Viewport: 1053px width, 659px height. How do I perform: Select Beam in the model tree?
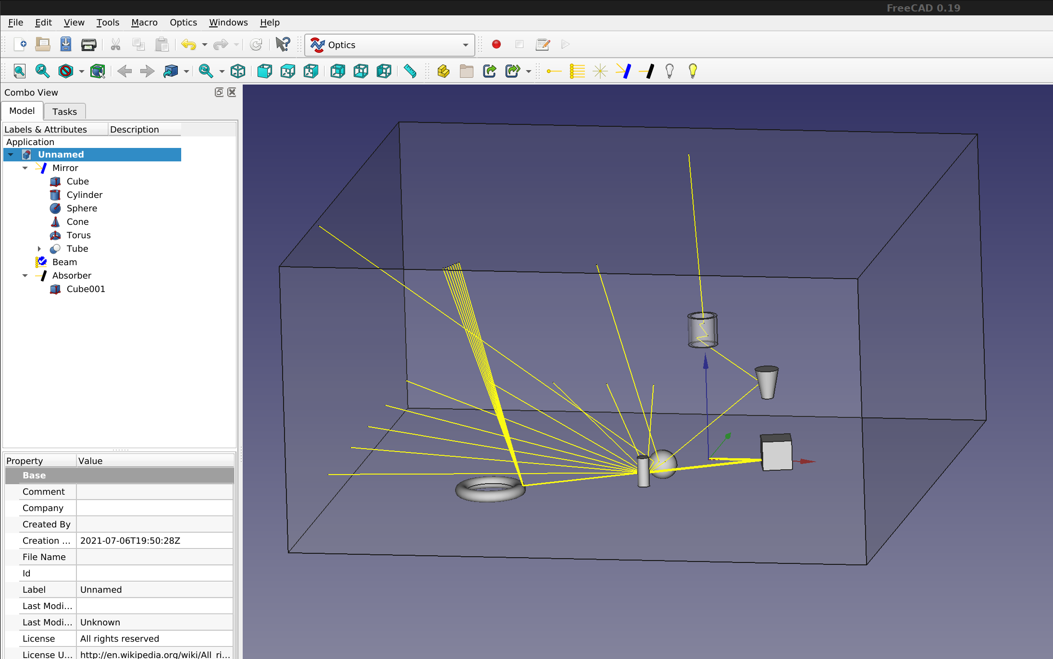tap(64, 262)
